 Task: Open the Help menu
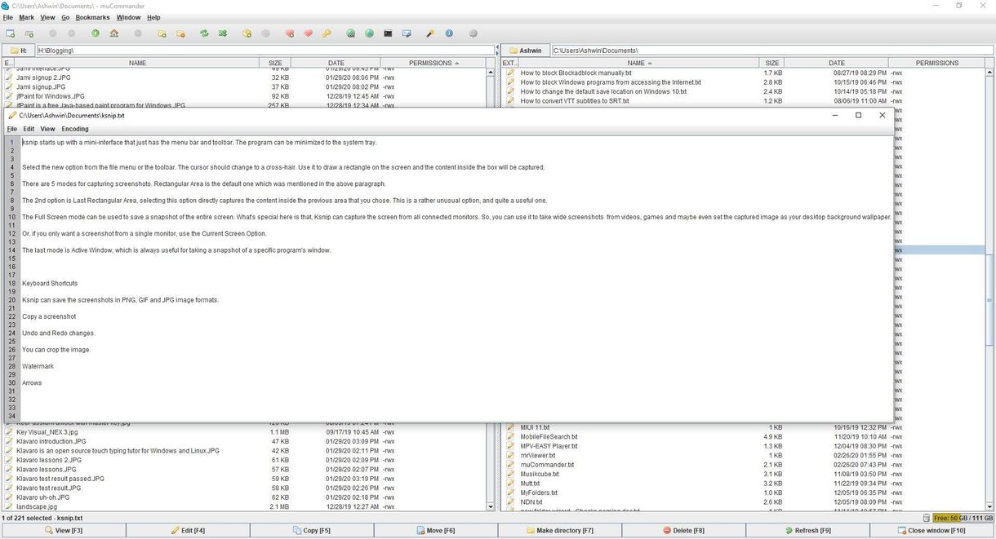tap(153, 17)
